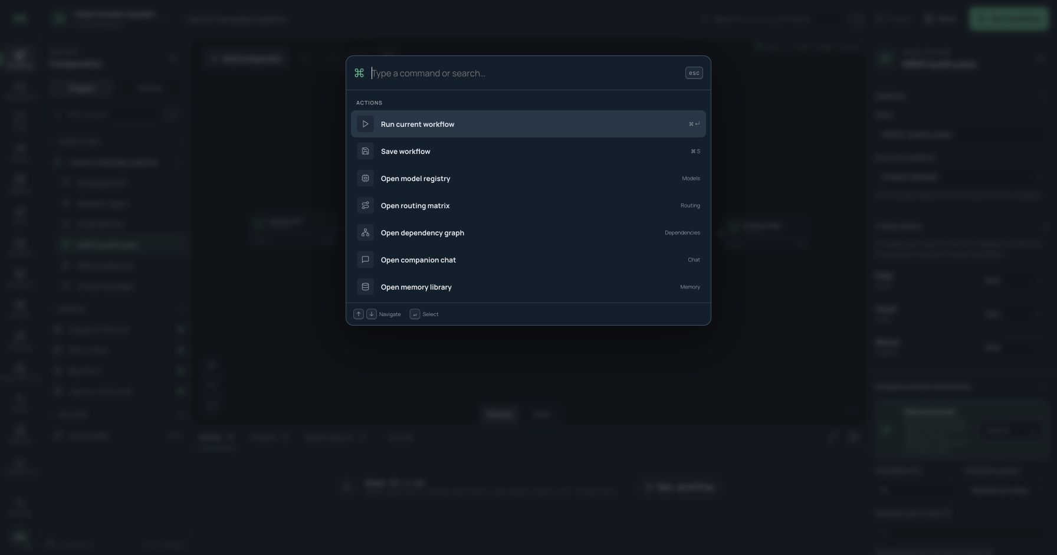Screen dimensions: 1057x555
Task: Click the command symbol icon in the palette header
Action: point(359,73)
